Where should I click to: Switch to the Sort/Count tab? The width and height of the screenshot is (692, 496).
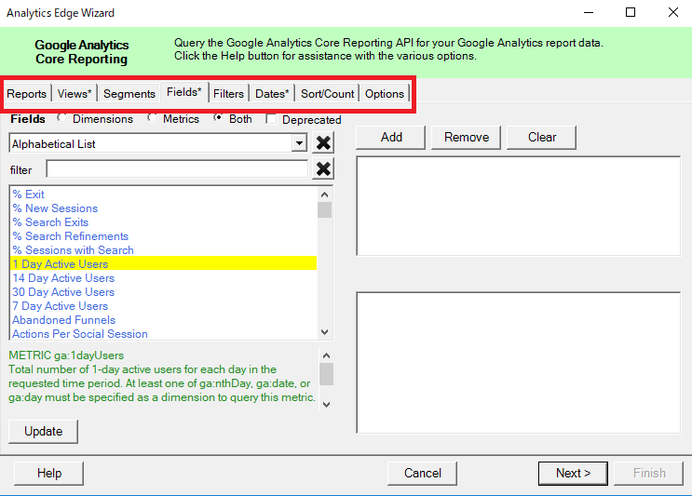328,93
